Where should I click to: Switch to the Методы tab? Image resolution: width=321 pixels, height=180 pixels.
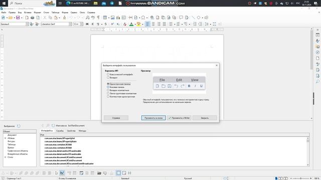coord(82,131)
